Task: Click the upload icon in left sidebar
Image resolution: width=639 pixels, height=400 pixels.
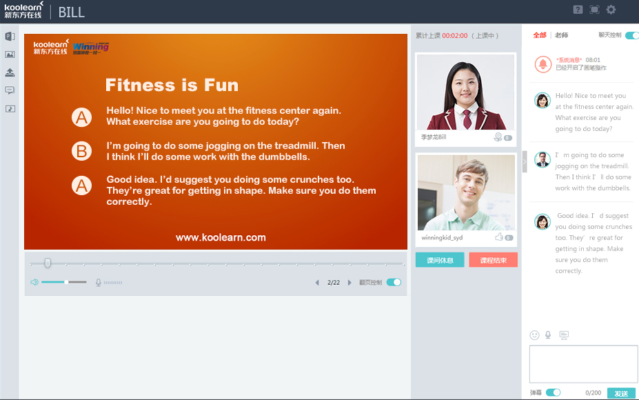Action: tap(10, 72)
